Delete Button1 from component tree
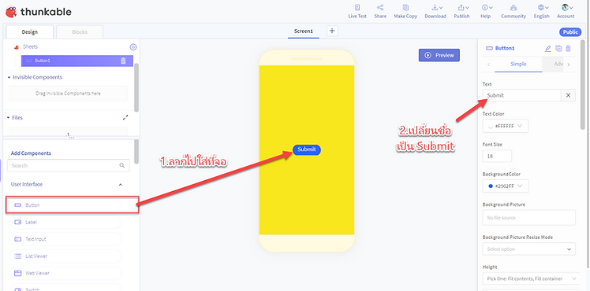The height and width of the screenshot is (291, 590). 123,61
